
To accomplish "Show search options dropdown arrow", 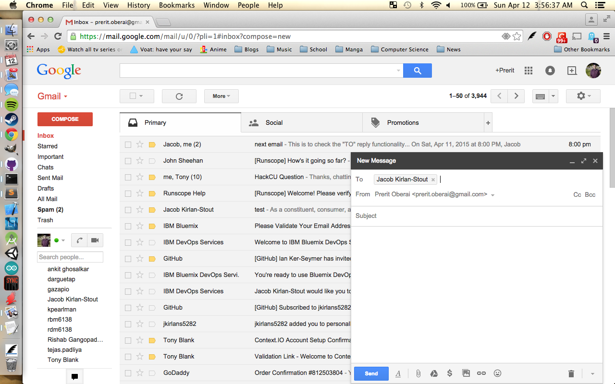I will (x=398, y=71).
